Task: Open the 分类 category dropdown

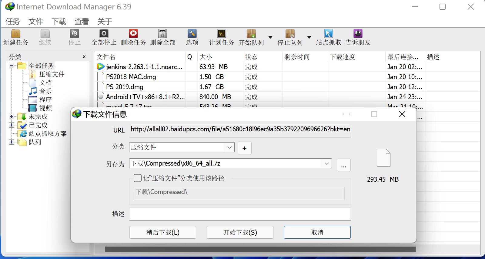Action: click(229, 147)
